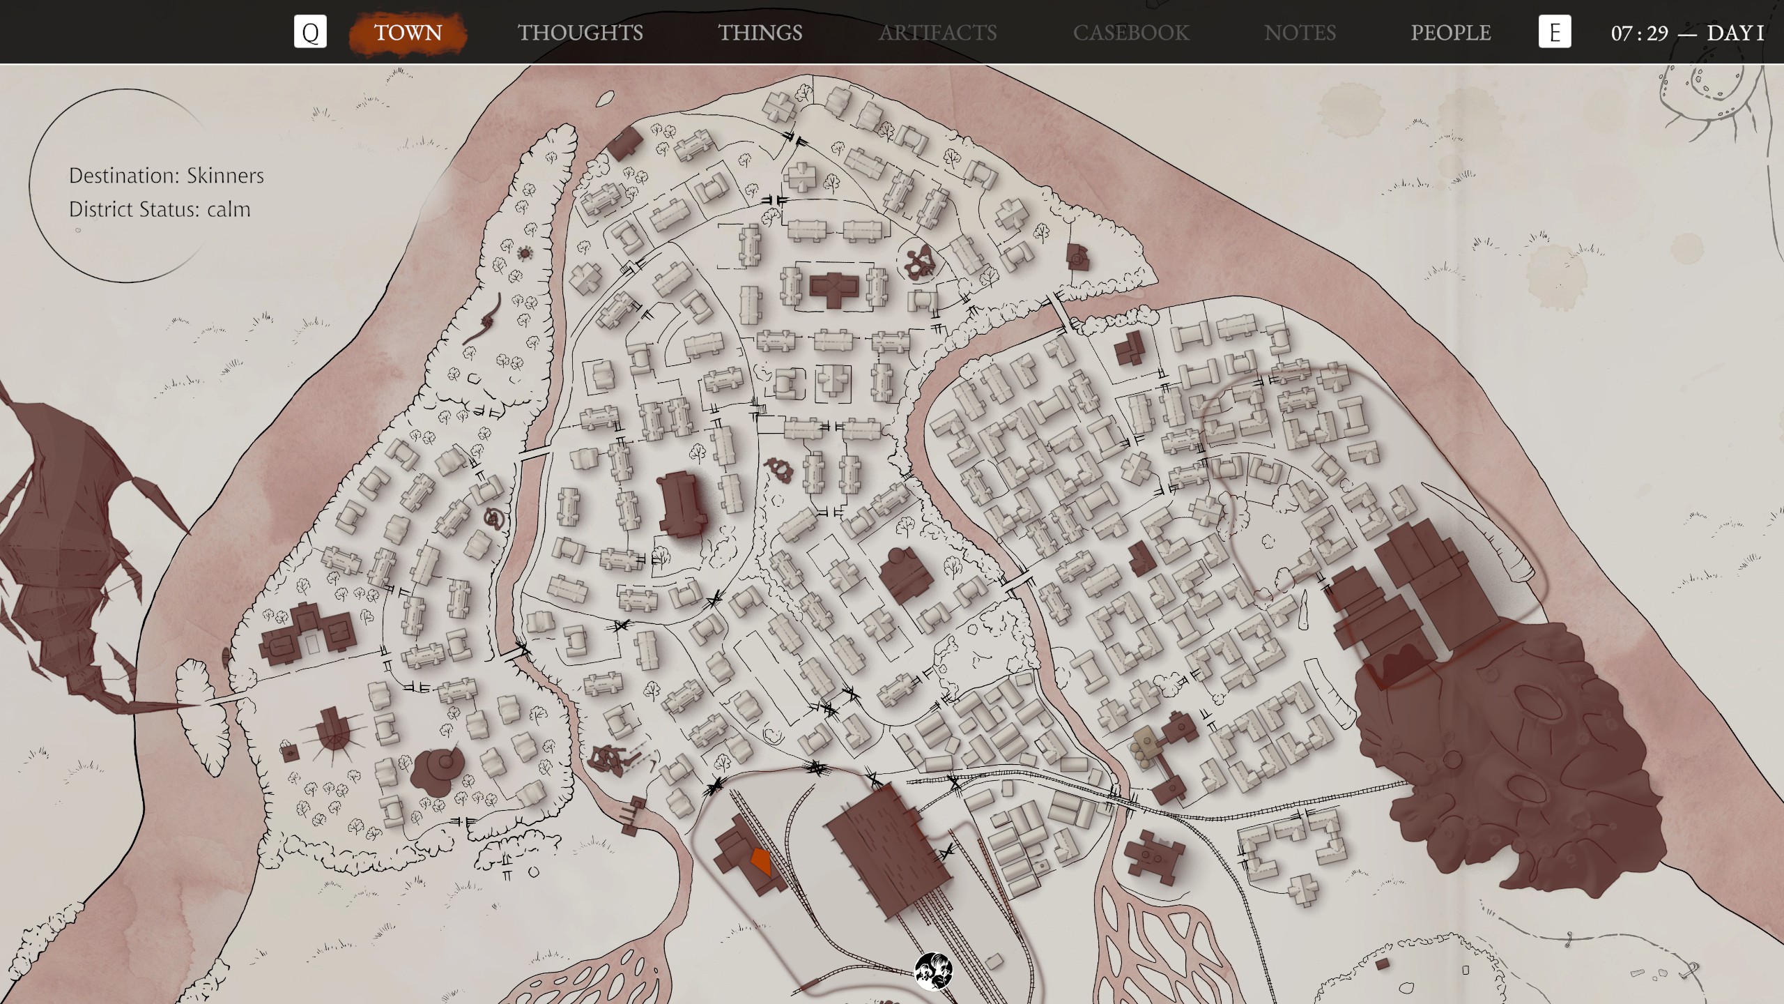
Task: Select the dark building at northwest tip
Action: pos(624,144)
